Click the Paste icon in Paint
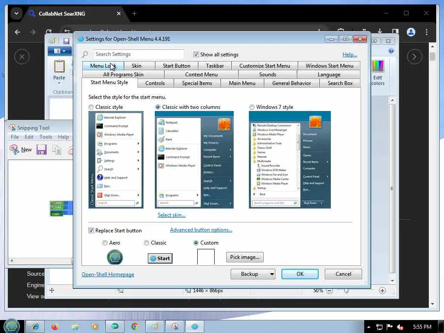This screenshot has height=333, width=444. [x=59, y=66]
